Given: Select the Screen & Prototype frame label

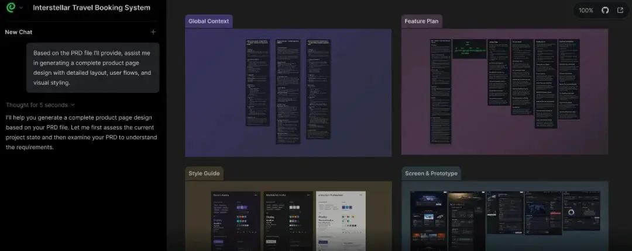Looking at the screenshot, I should pos(431,173).
